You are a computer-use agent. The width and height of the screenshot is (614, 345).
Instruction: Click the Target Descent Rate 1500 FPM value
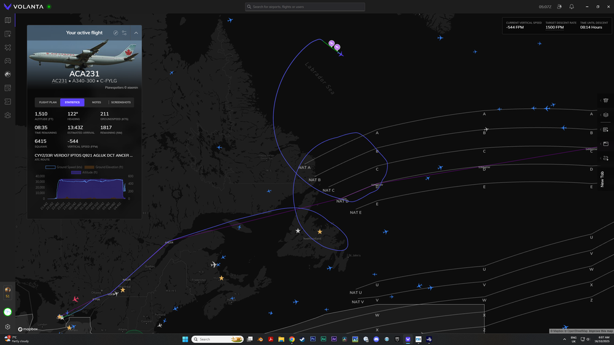554,27
